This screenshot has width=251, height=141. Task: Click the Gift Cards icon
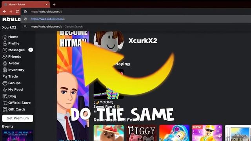[x=5, y=110]
